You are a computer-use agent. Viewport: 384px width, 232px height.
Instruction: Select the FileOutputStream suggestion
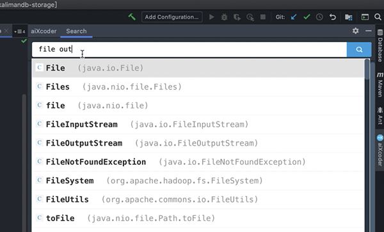coord(198,143)
